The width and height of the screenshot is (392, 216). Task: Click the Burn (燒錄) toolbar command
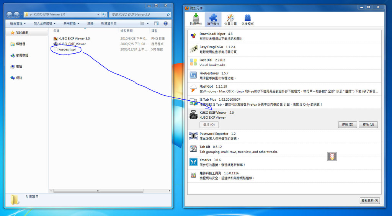[x=90, y=23]
